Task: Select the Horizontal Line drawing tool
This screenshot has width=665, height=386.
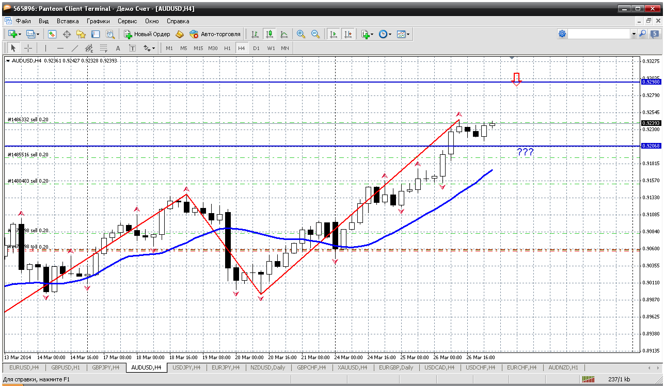Action: click(x=60, y=48)
